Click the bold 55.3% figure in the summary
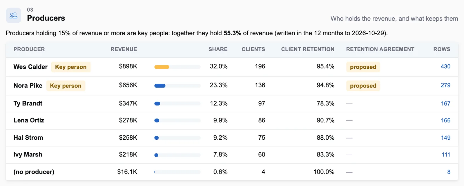Viewport: 464px width, 186px height. pyautogui.click(x=232, y=33)
